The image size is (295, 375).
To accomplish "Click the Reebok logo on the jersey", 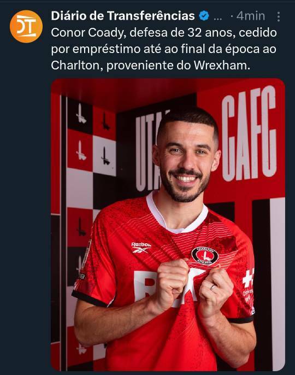I will pos(141,247).
